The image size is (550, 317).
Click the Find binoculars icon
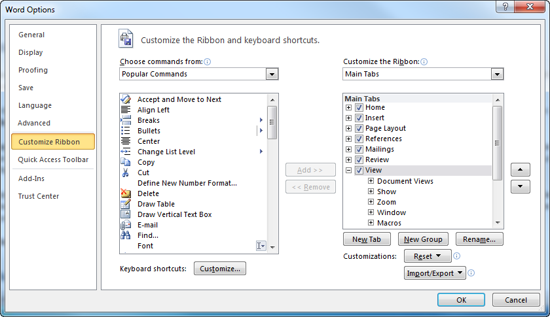126,235
